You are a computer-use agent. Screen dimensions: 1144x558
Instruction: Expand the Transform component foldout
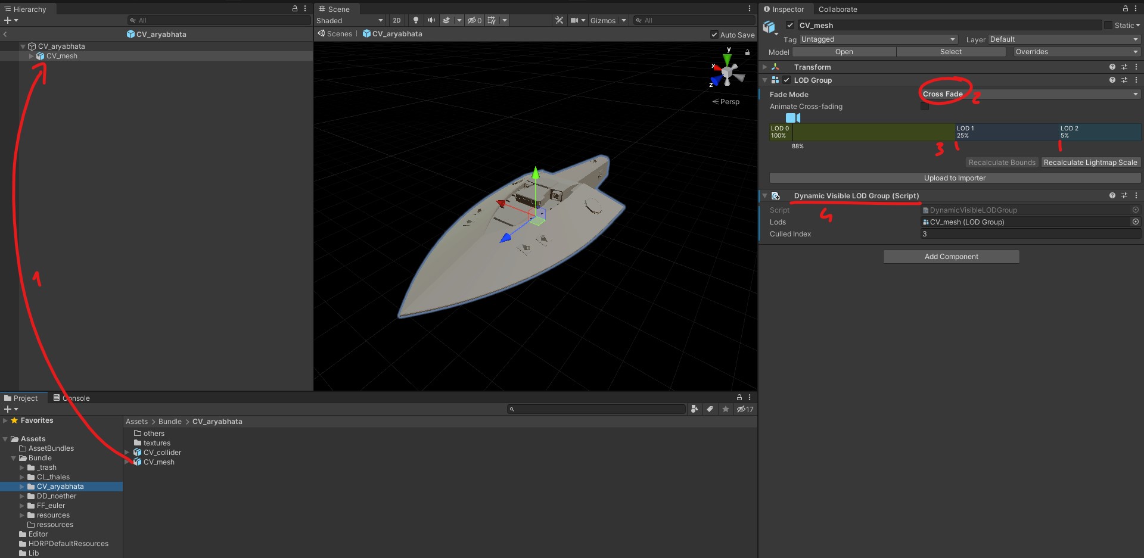[x=765, y=67]
